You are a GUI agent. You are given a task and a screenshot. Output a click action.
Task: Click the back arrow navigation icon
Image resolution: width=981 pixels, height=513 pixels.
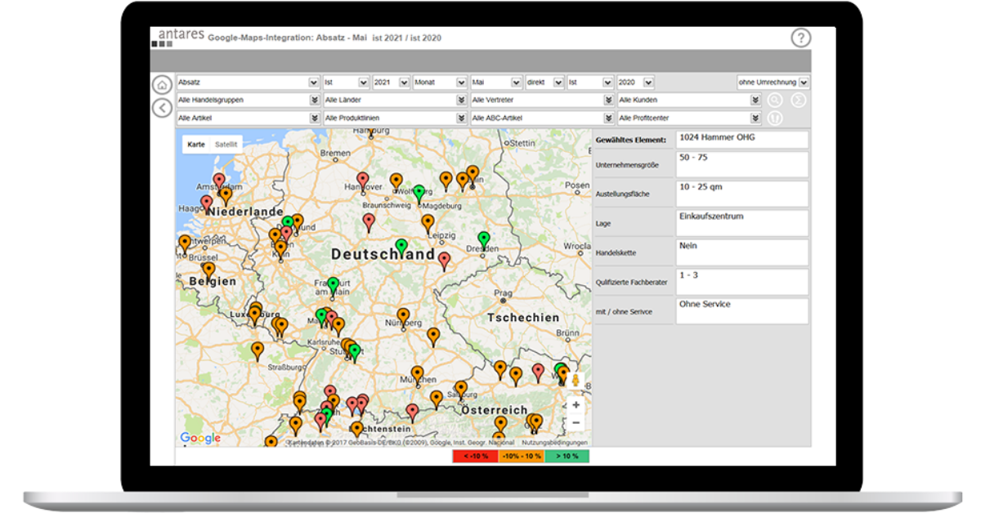[x=162, y=107]
